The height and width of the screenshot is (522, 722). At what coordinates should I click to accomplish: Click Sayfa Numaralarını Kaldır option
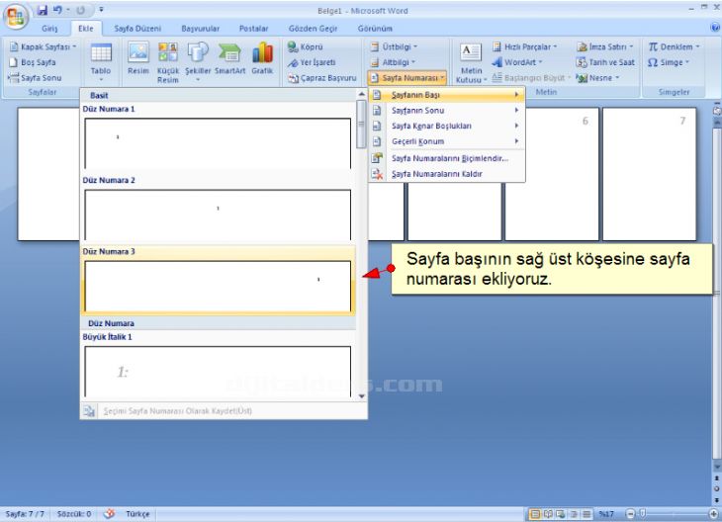coord(447,174)
